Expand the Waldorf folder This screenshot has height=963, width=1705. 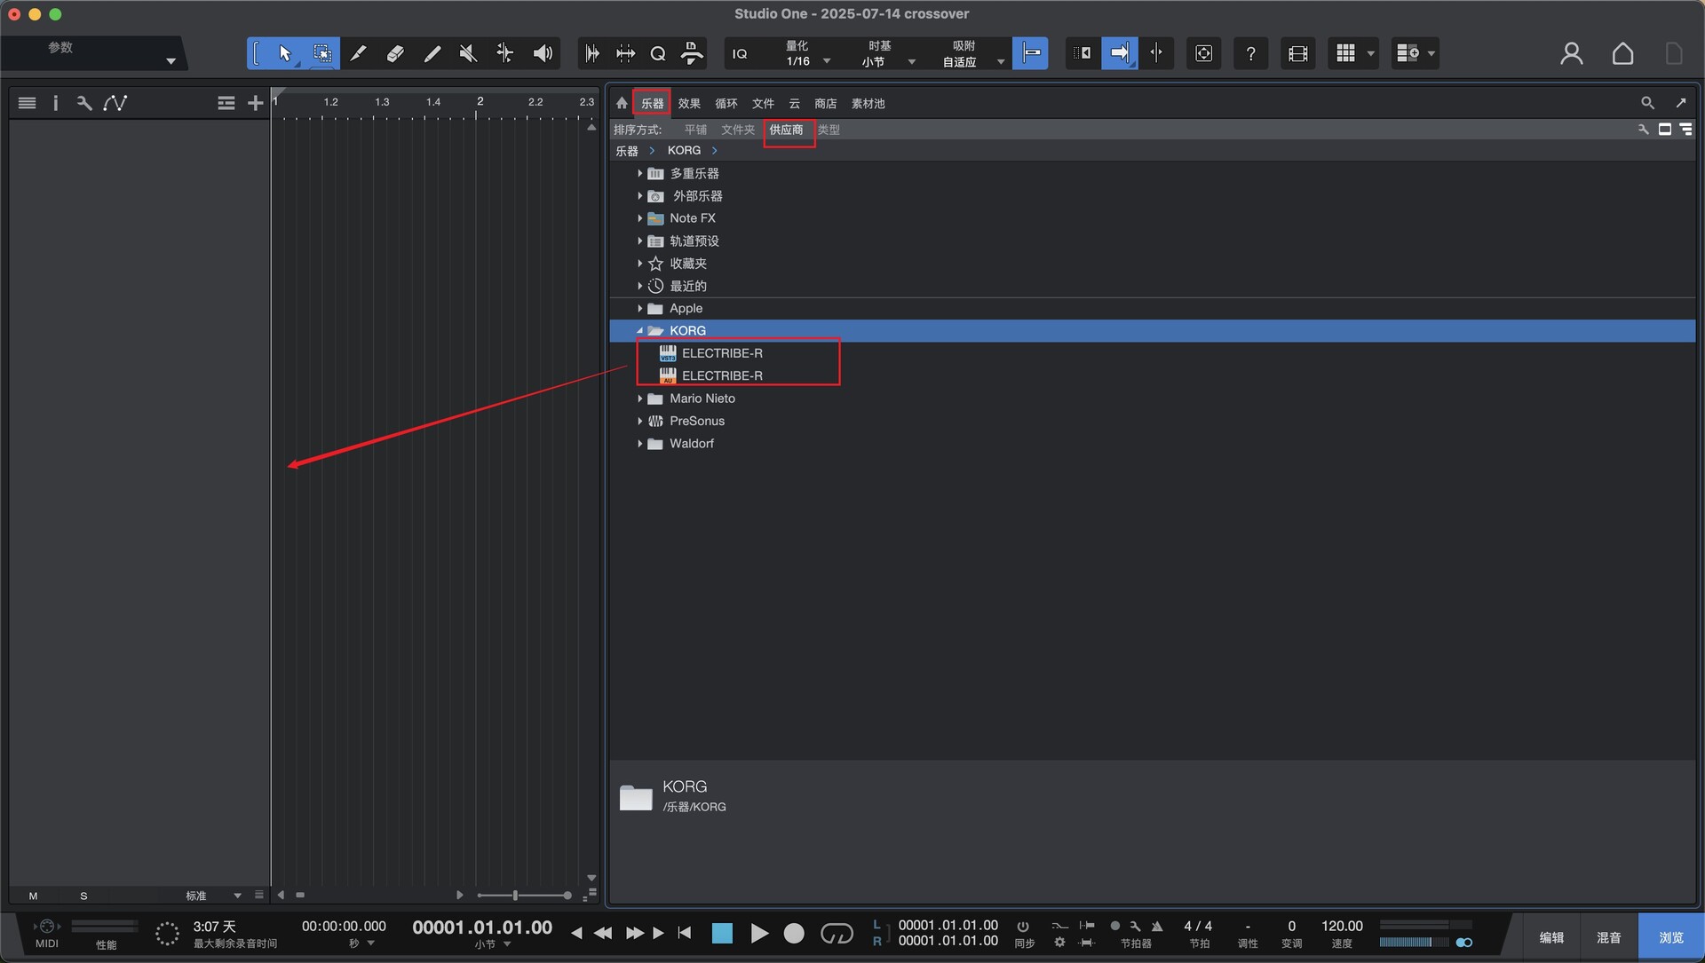tap(639, 443)
